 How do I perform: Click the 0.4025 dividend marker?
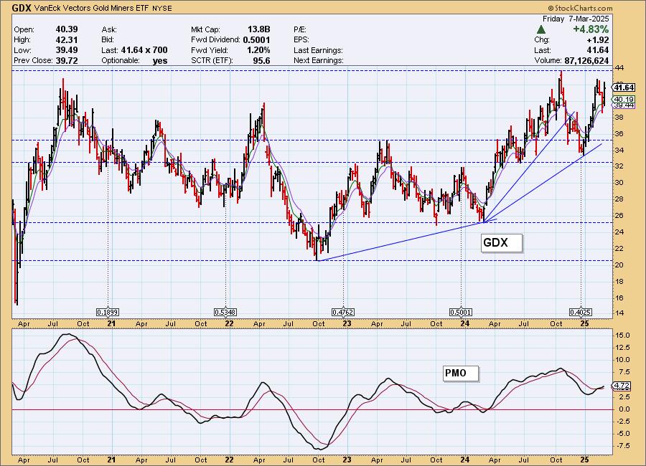pos(581,313)
